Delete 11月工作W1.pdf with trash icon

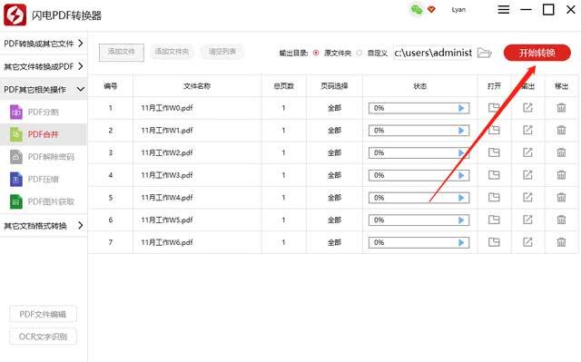pos(561,130)
